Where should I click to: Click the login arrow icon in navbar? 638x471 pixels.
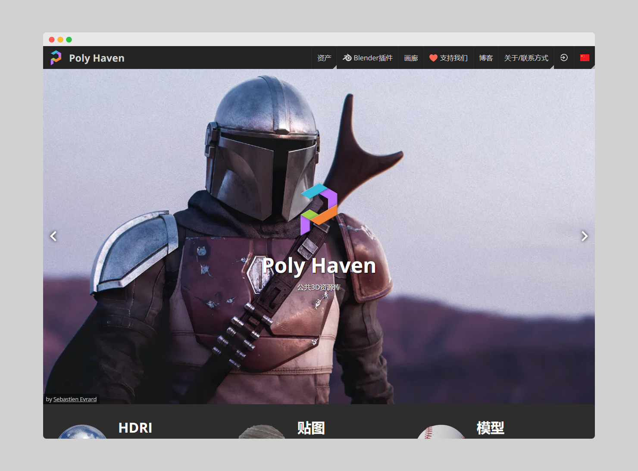pos(564,58)
